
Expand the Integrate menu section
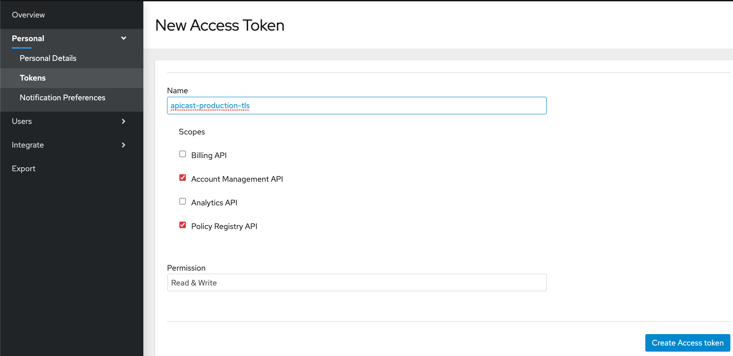[x=28, y=145]
